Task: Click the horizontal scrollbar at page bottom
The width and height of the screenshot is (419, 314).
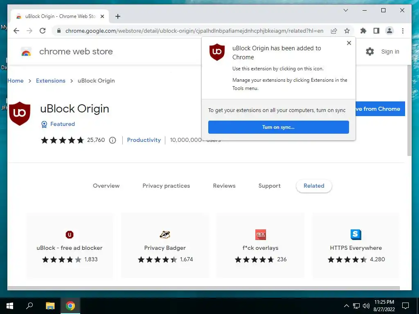Action: tap(204, 288)
